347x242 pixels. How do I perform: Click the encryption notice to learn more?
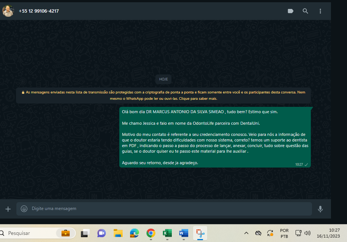pos(163,95)
